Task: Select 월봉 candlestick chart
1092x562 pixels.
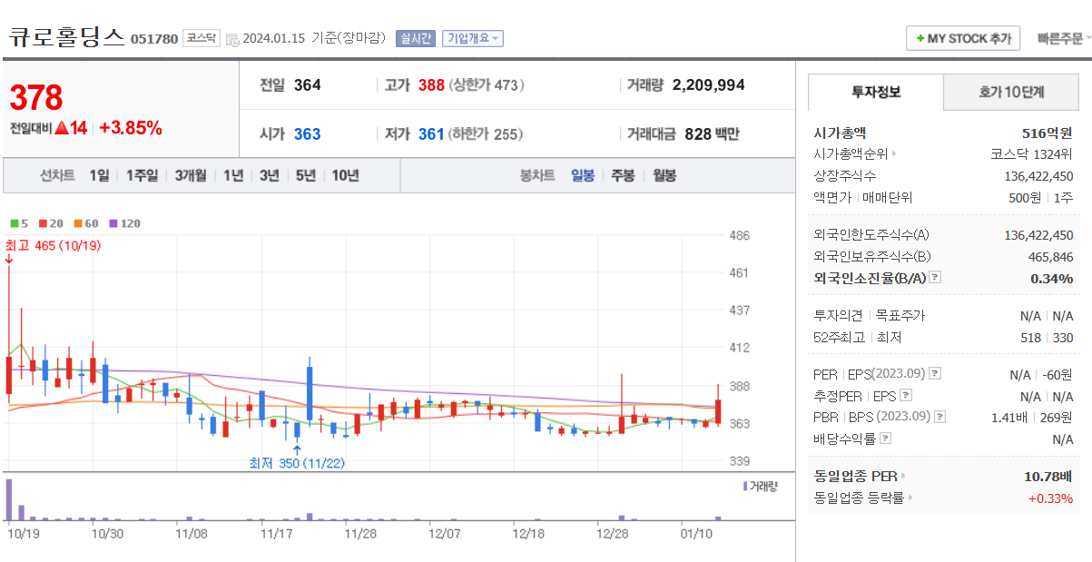Action: [664, 175]
